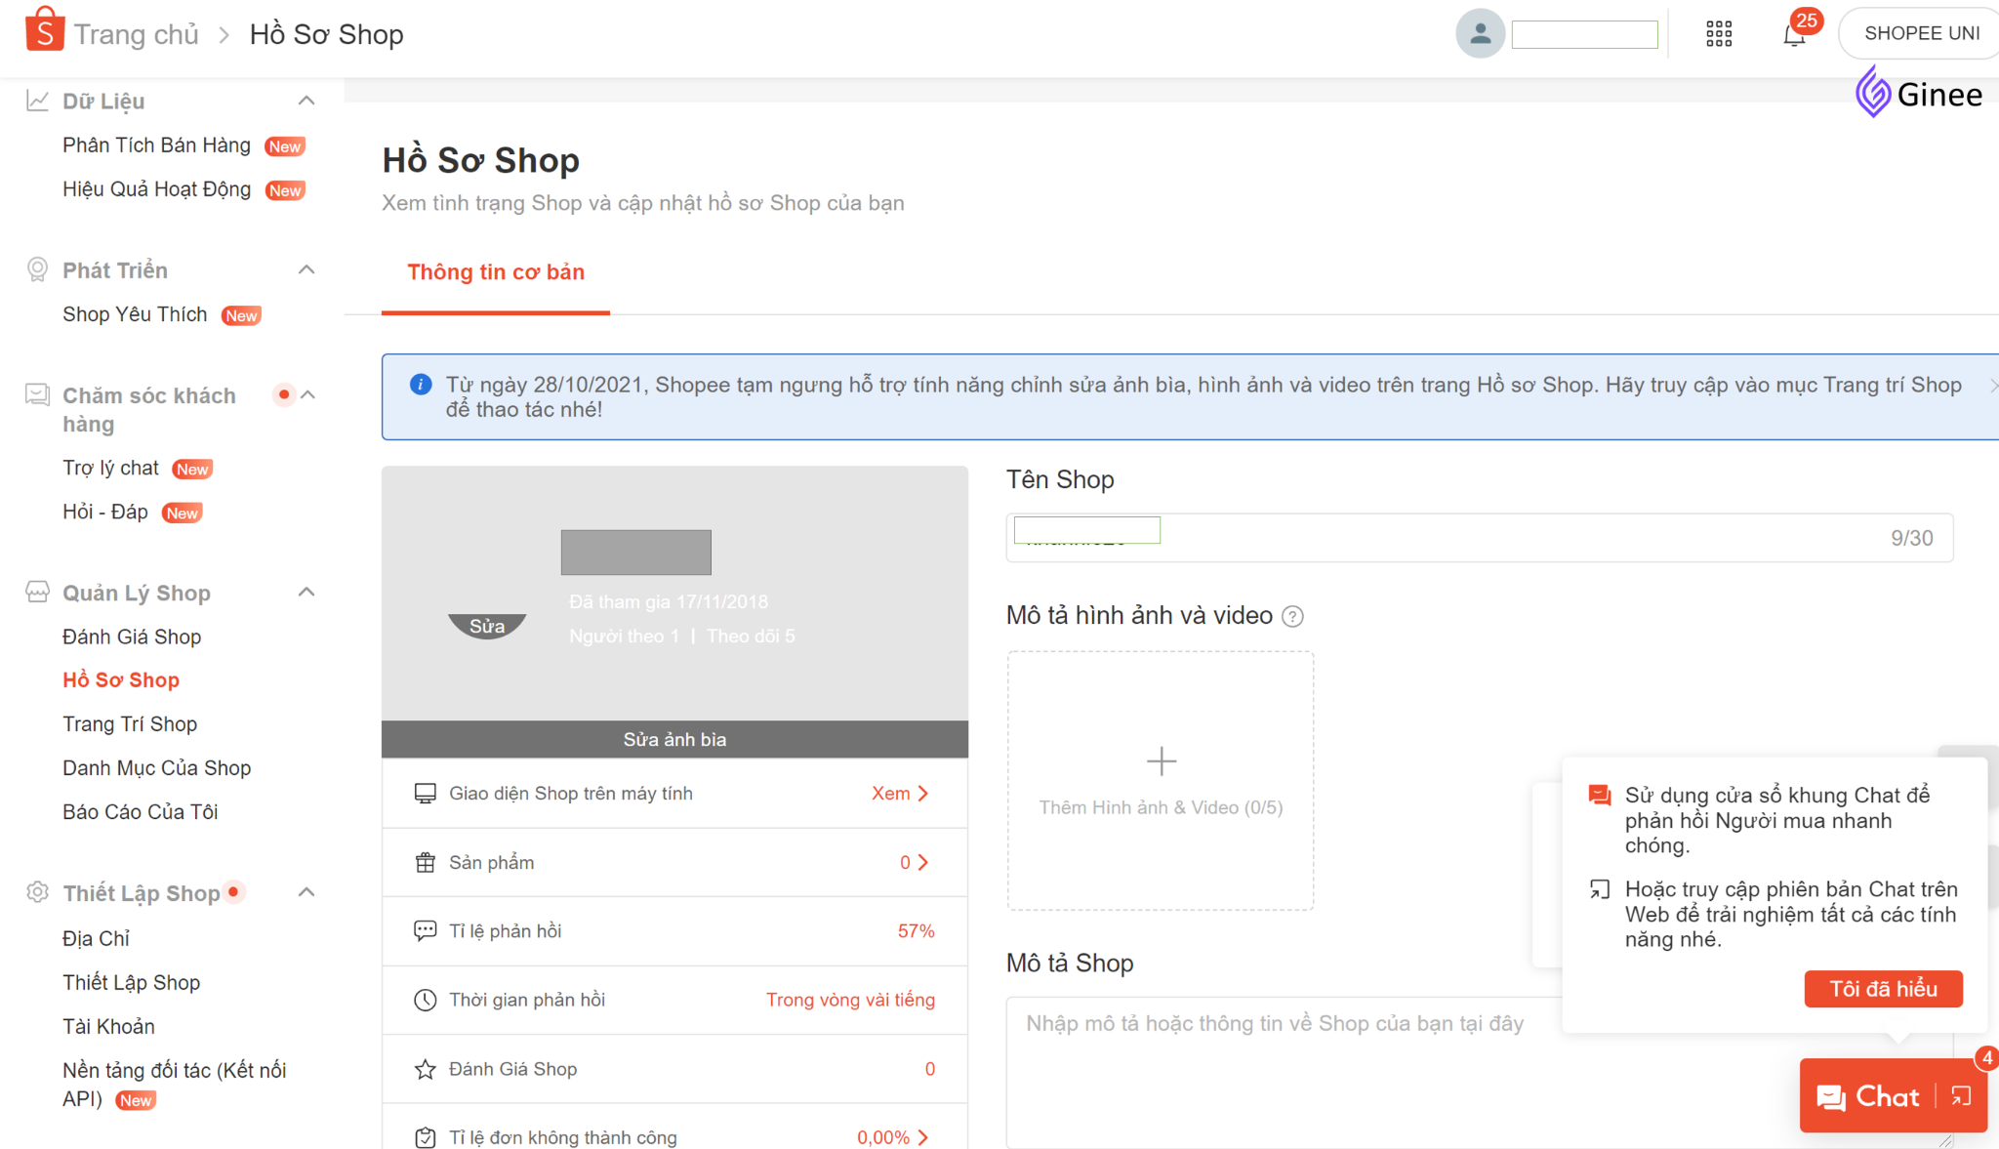1999x1149 pixels.
Task: Open the notifications bell icon
Action: click(1794, 36)
